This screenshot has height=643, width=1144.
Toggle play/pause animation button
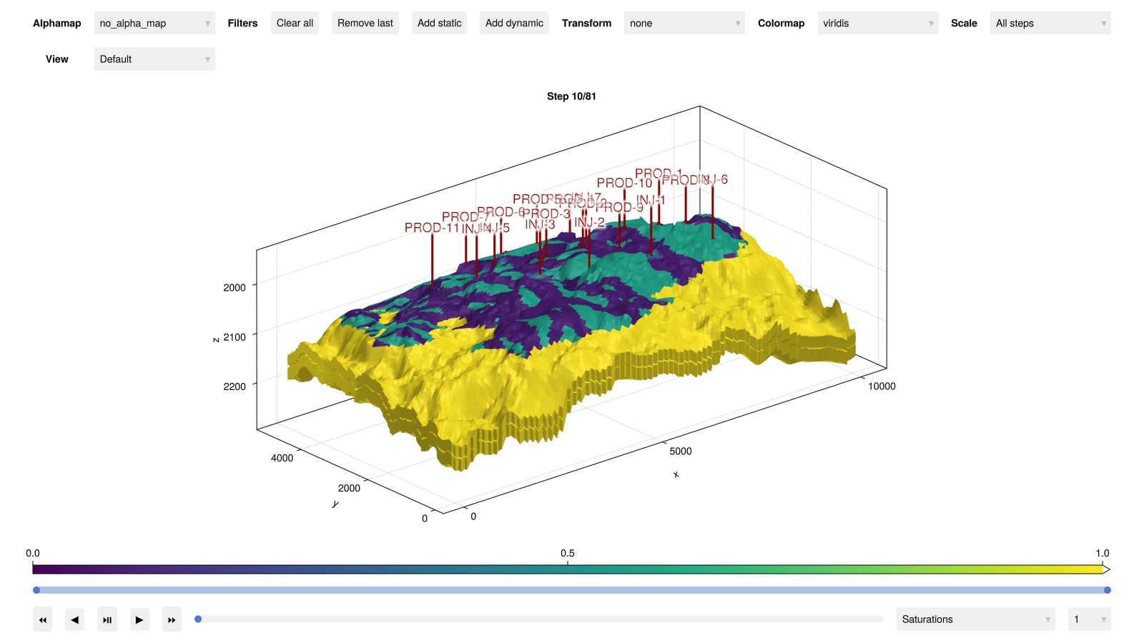(x=107, y=619)
